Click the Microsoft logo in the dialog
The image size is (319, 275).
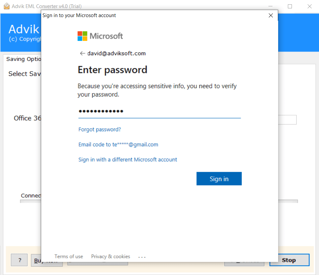coord(100,36)
